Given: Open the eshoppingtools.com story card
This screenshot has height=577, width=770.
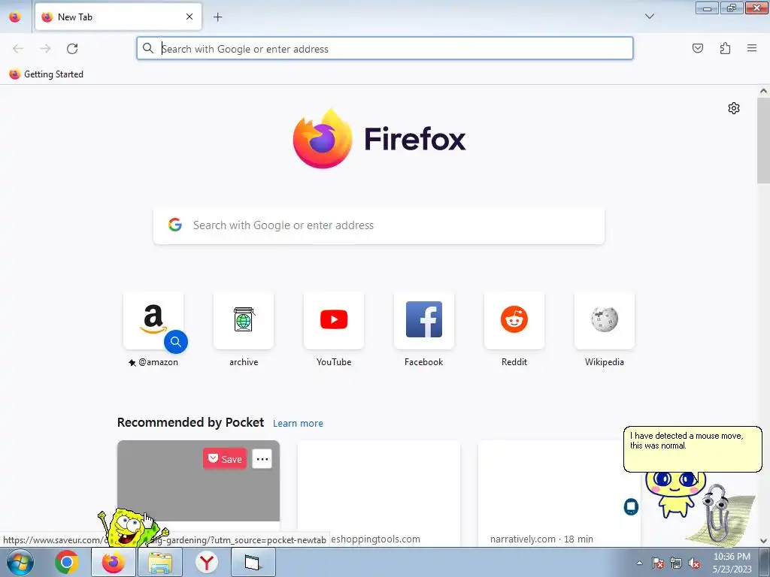Looking at the screenshot, I should (379, 493).
